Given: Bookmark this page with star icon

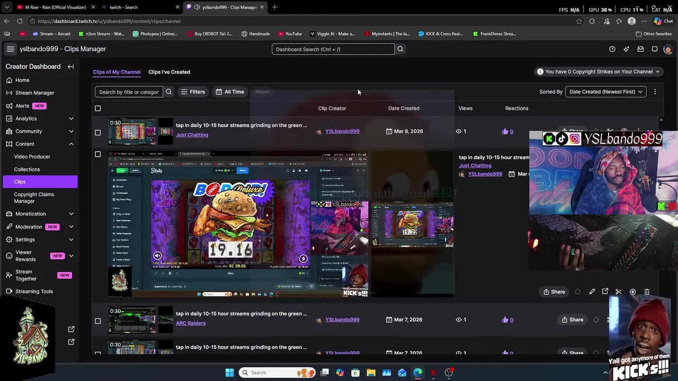Looking at the screenshot, I should pyautogui.click(x=579, y=21).
